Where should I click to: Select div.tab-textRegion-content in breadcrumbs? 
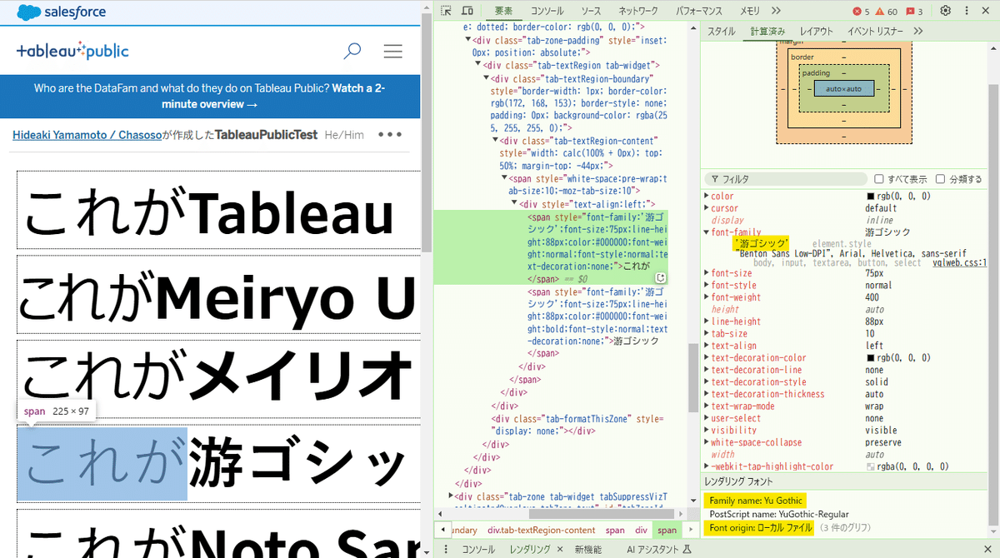pos(542,530)
